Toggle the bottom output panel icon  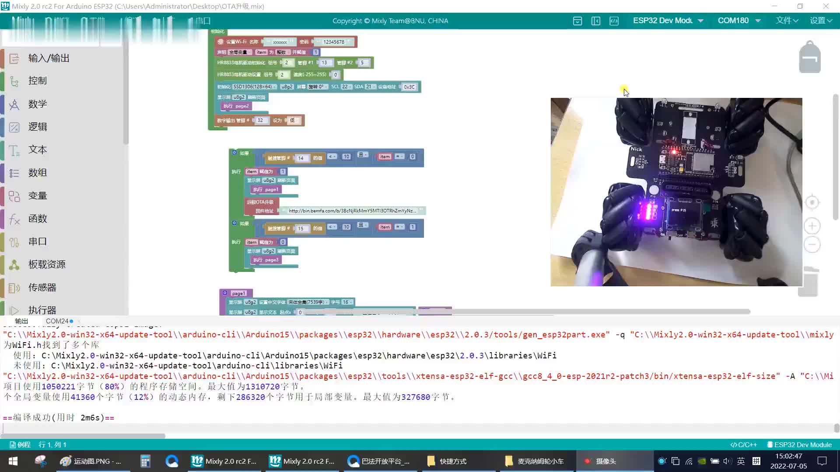(577, 21)
